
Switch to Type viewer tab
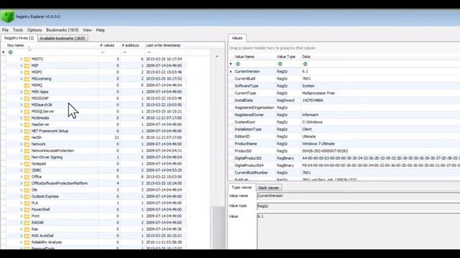click(x=241, y=188)
